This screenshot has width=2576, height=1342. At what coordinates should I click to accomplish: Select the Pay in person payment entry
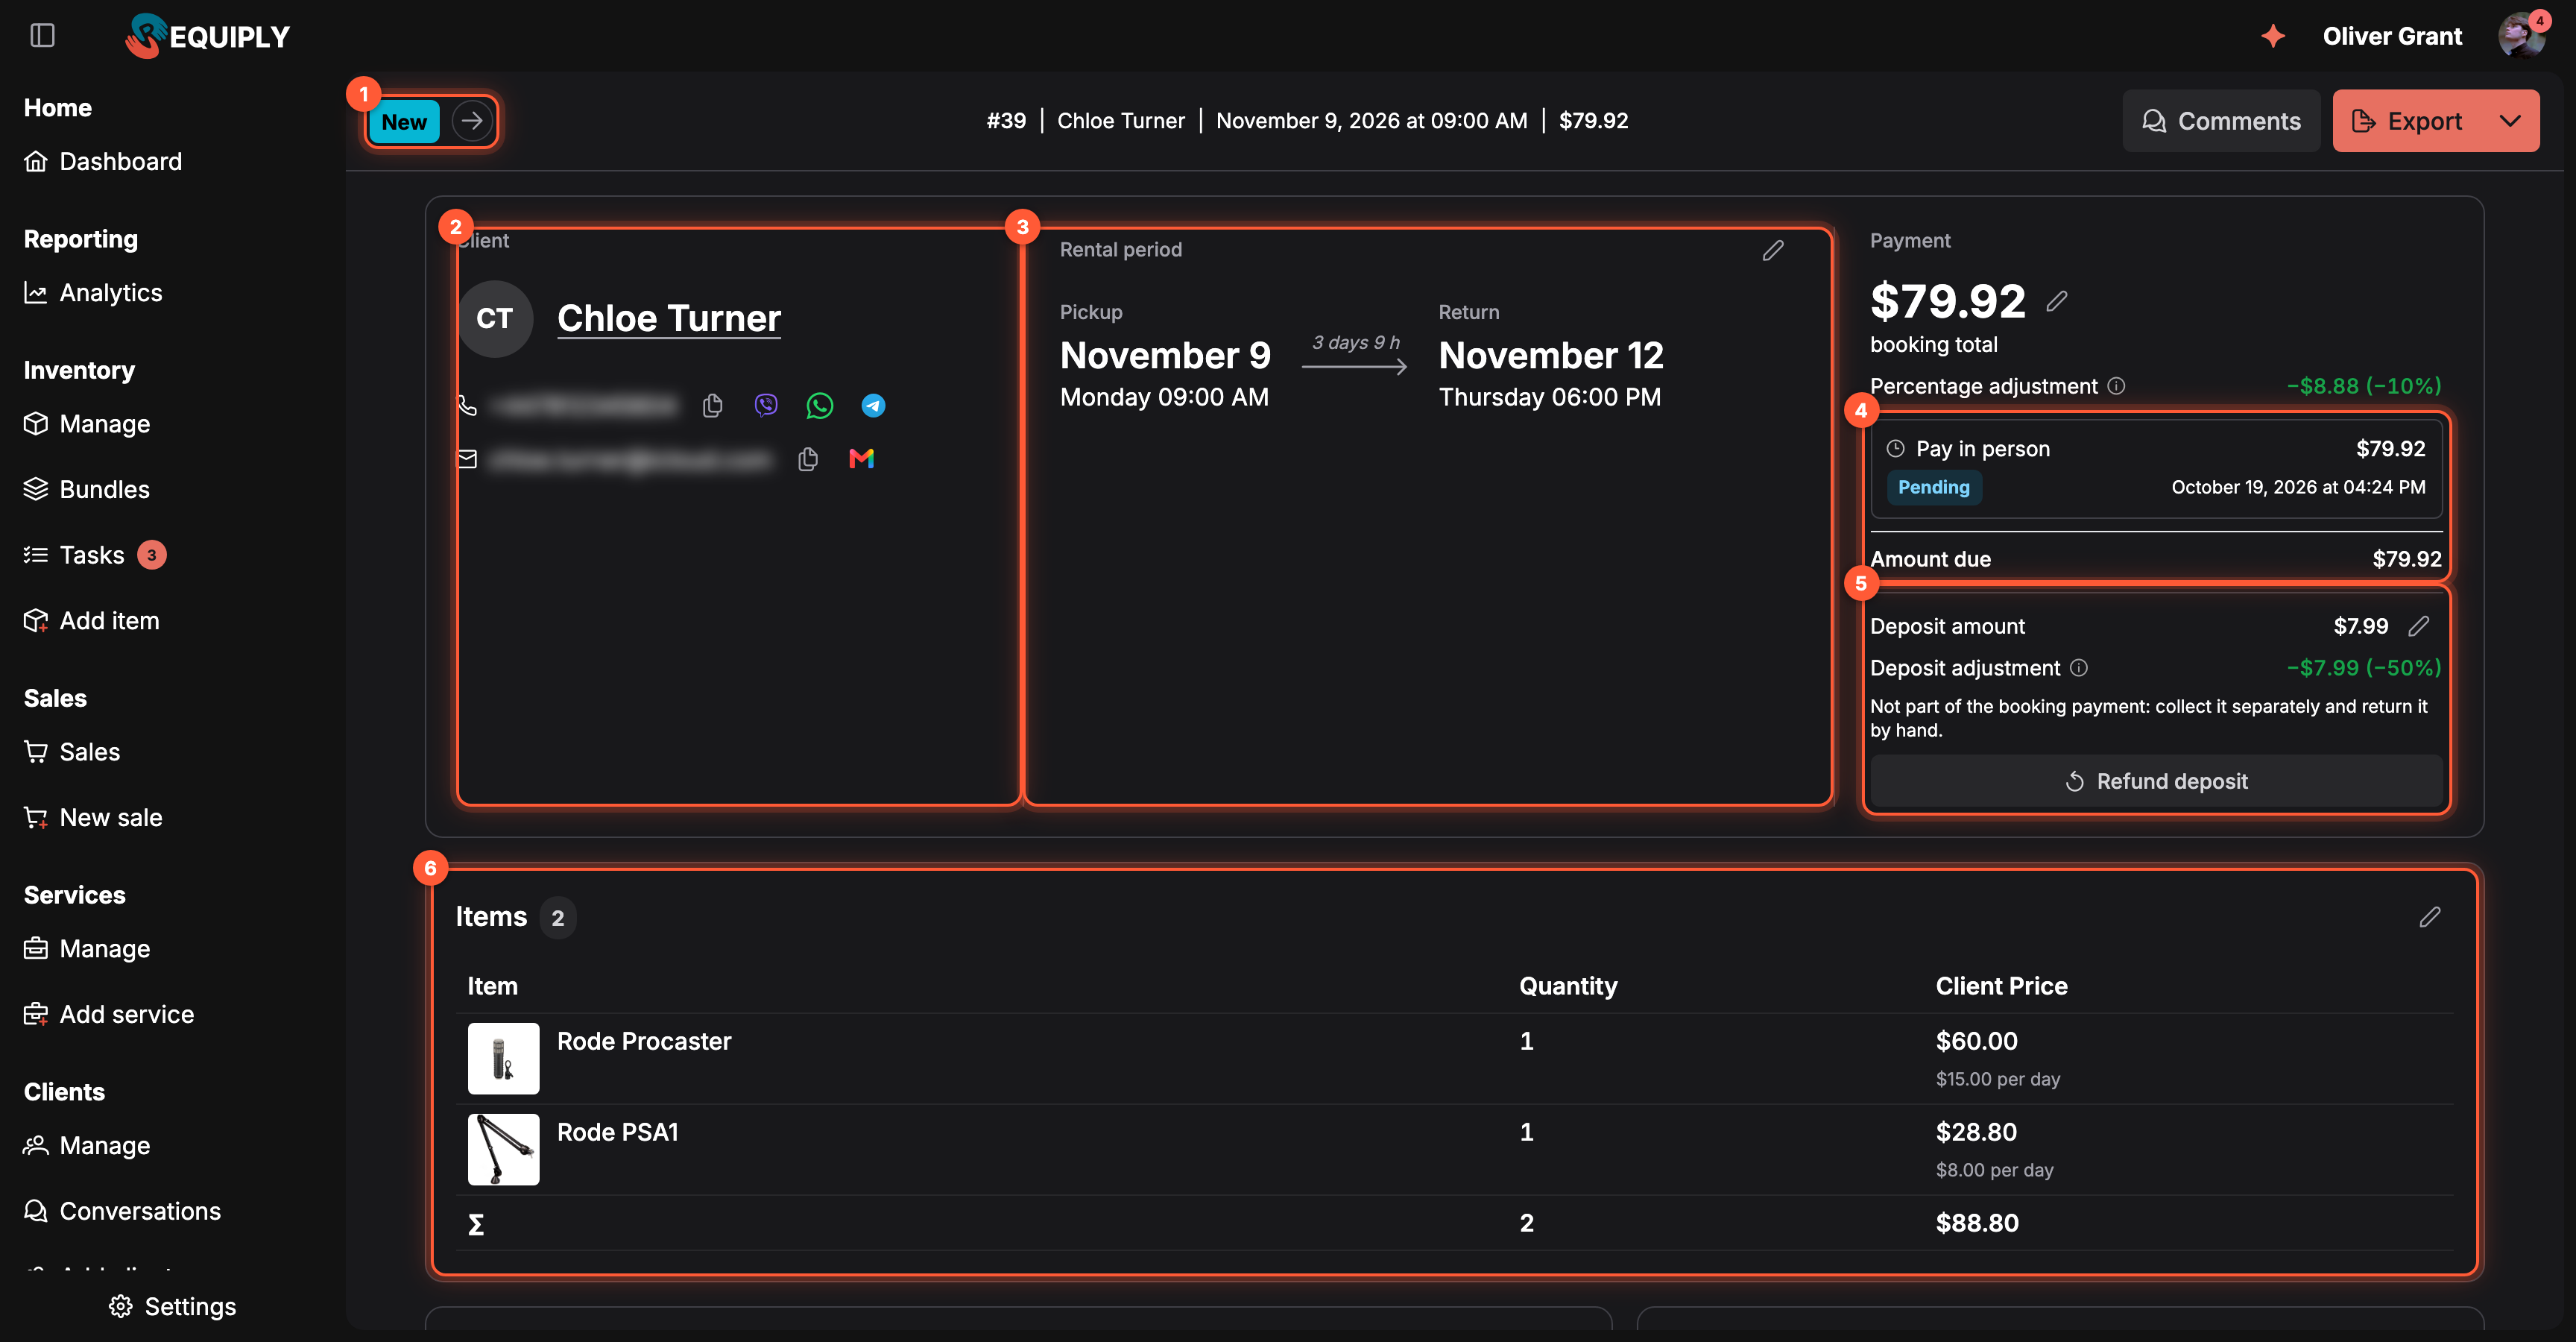[2155, 468]
